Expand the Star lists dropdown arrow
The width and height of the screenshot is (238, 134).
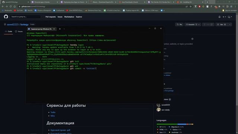coord(230,25)
